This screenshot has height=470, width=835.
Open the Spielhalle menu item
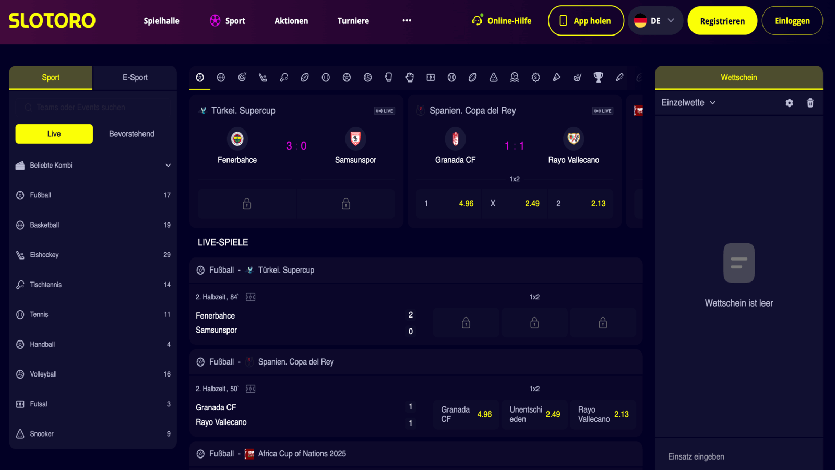pos(161,21)
